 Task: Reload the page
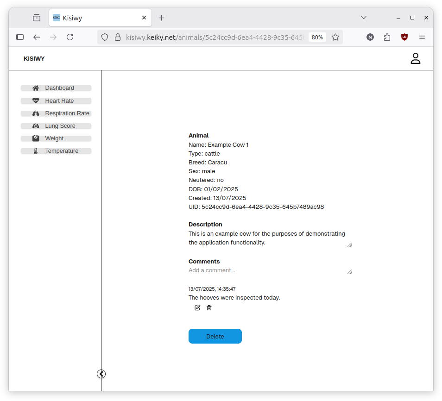pos(70,37)
